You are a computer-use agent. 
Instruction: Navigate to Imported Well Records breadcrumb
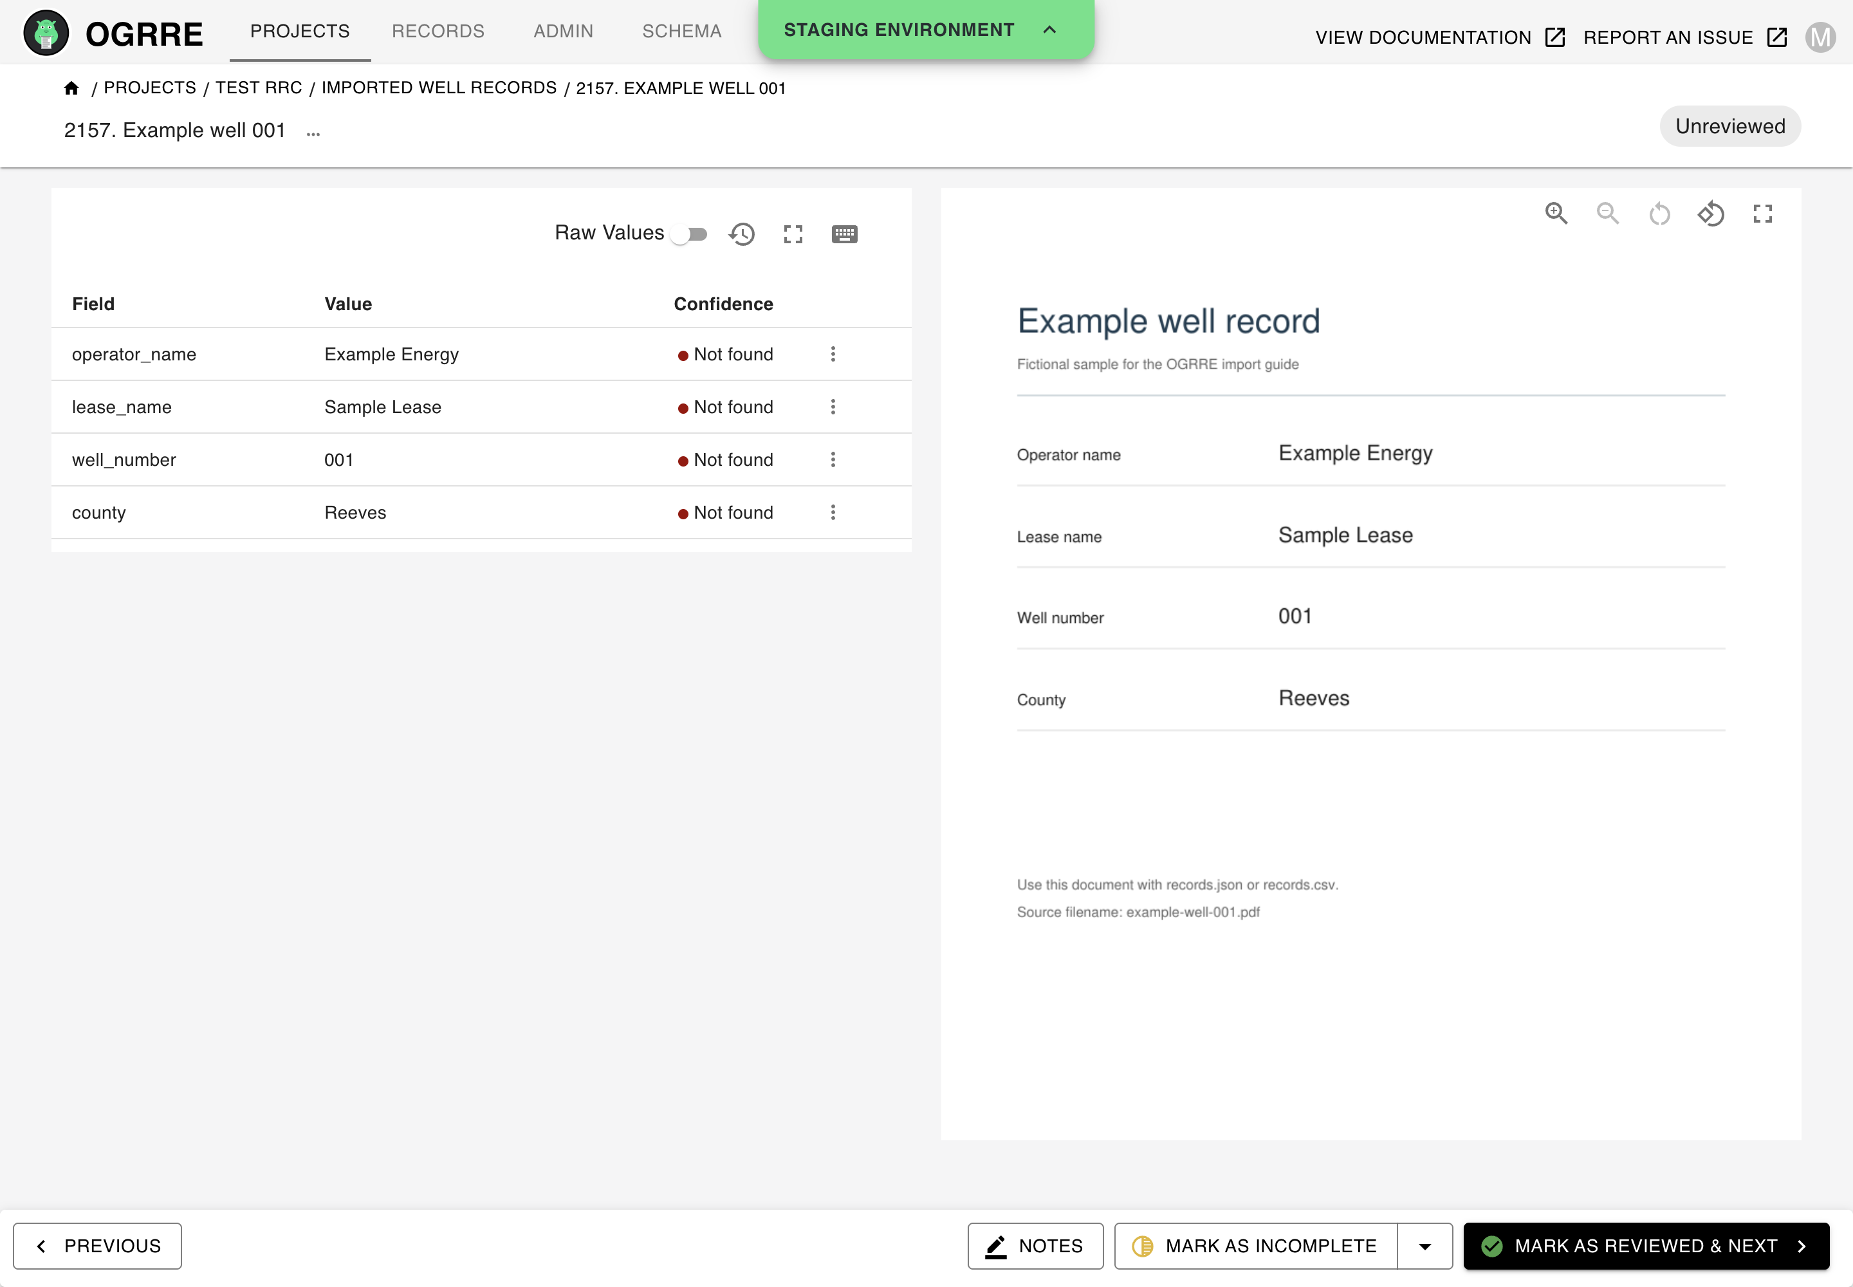tap(439, 88)
